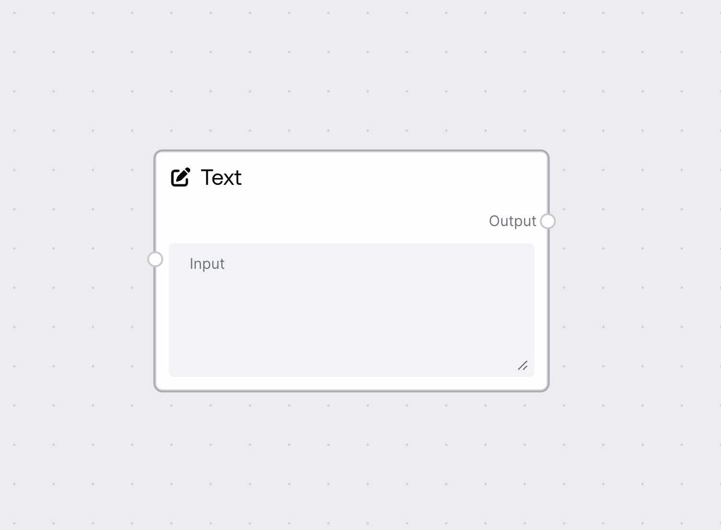
Task: Click the round connector beside the Input field
Action: click(155, 259)
